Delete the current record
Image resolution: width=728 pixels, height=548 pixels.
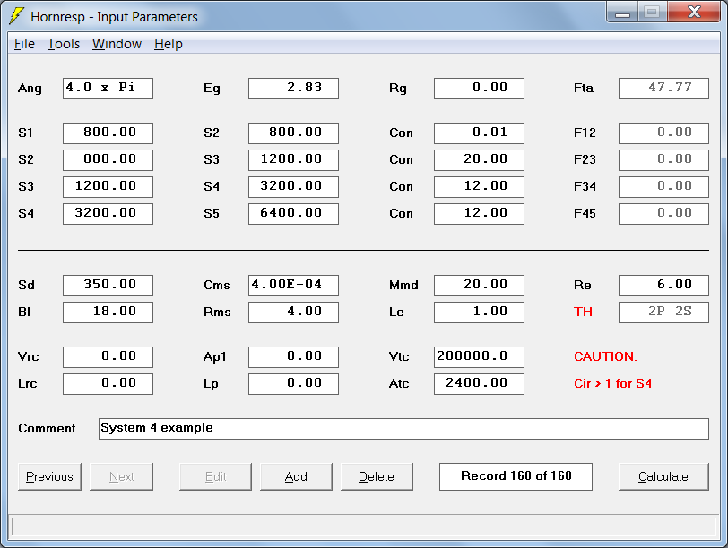pos(377,476)
